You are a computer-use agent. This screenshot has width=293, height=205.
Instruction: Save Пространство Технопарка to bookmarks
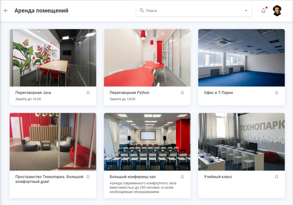[x=88, y=177]
